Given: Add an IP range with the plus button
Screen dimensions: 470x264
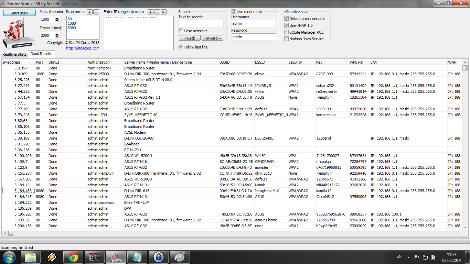Looking at the screenshot, I should (150, 12).
